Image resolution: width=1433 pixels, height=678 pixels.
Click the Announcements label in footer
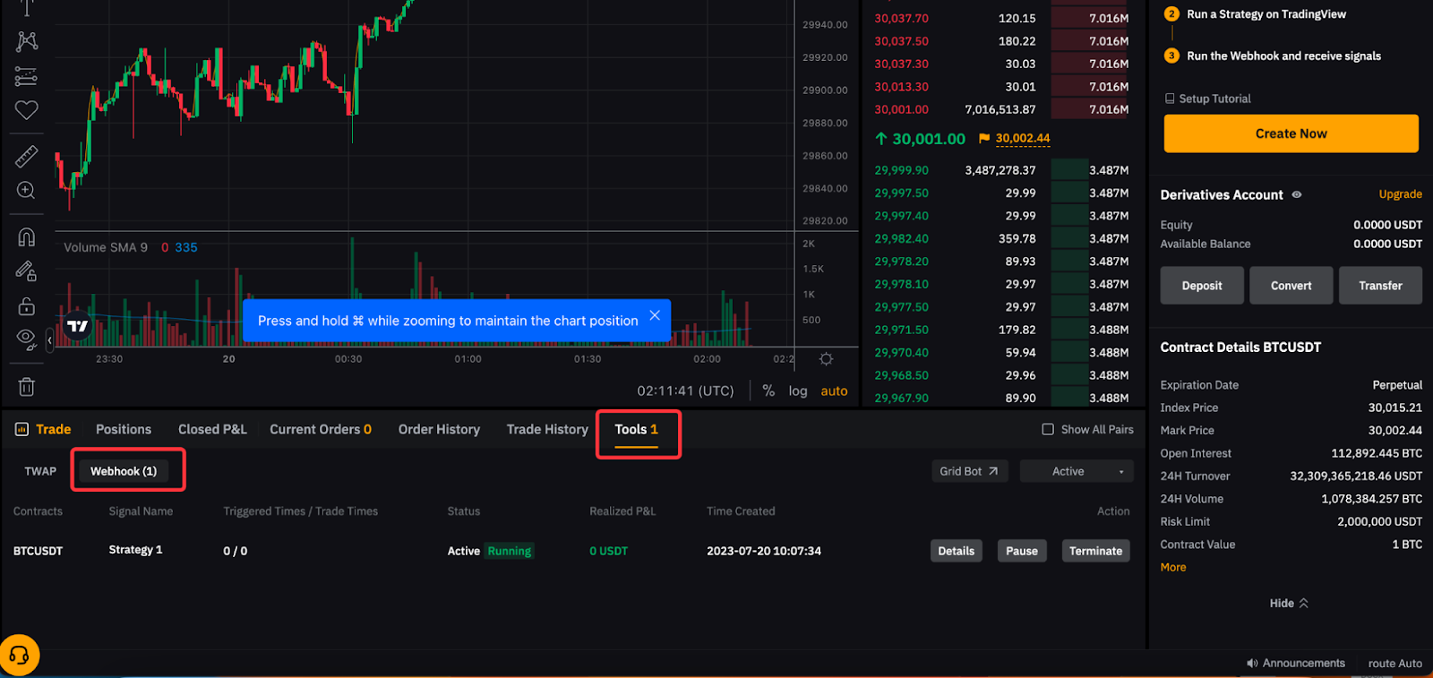pos(1303,664)
